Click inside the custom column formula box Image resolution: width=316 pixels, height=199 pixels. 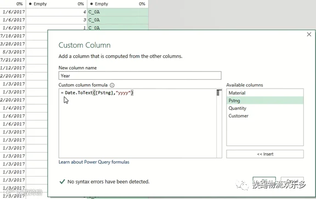pos(138,124)
